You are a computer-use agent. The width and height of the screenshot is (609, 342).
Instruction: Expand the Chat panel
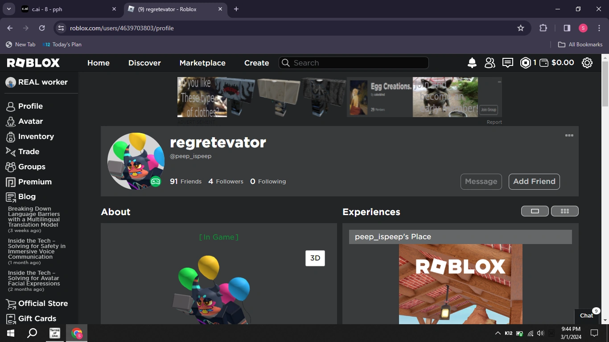pos(586,316)
